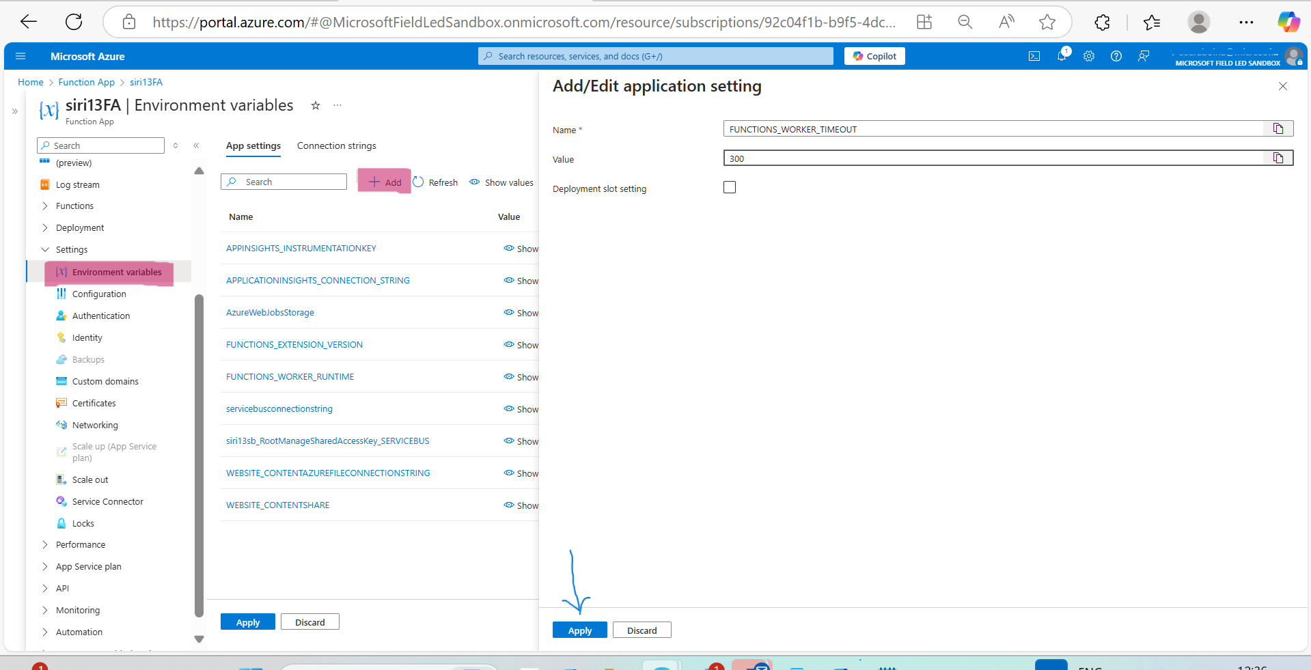The image size is (1311, 670).
Task: Switch to the Connection strings tab
Action: pos(337,146)
